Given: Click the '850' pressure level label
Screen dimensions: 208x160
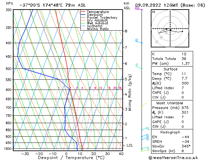Looking at the screenshot, I should (9, 130).
